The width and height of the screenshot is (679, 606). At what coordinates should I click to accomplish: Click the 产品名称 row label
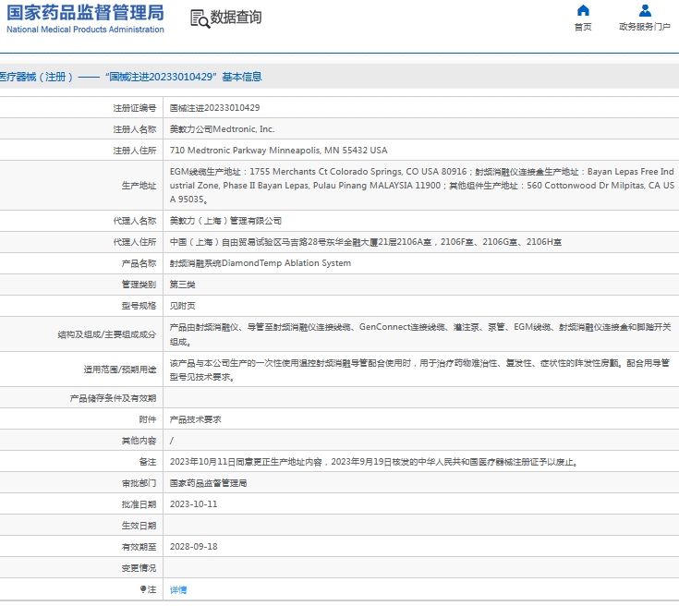(x=139, y=263)
